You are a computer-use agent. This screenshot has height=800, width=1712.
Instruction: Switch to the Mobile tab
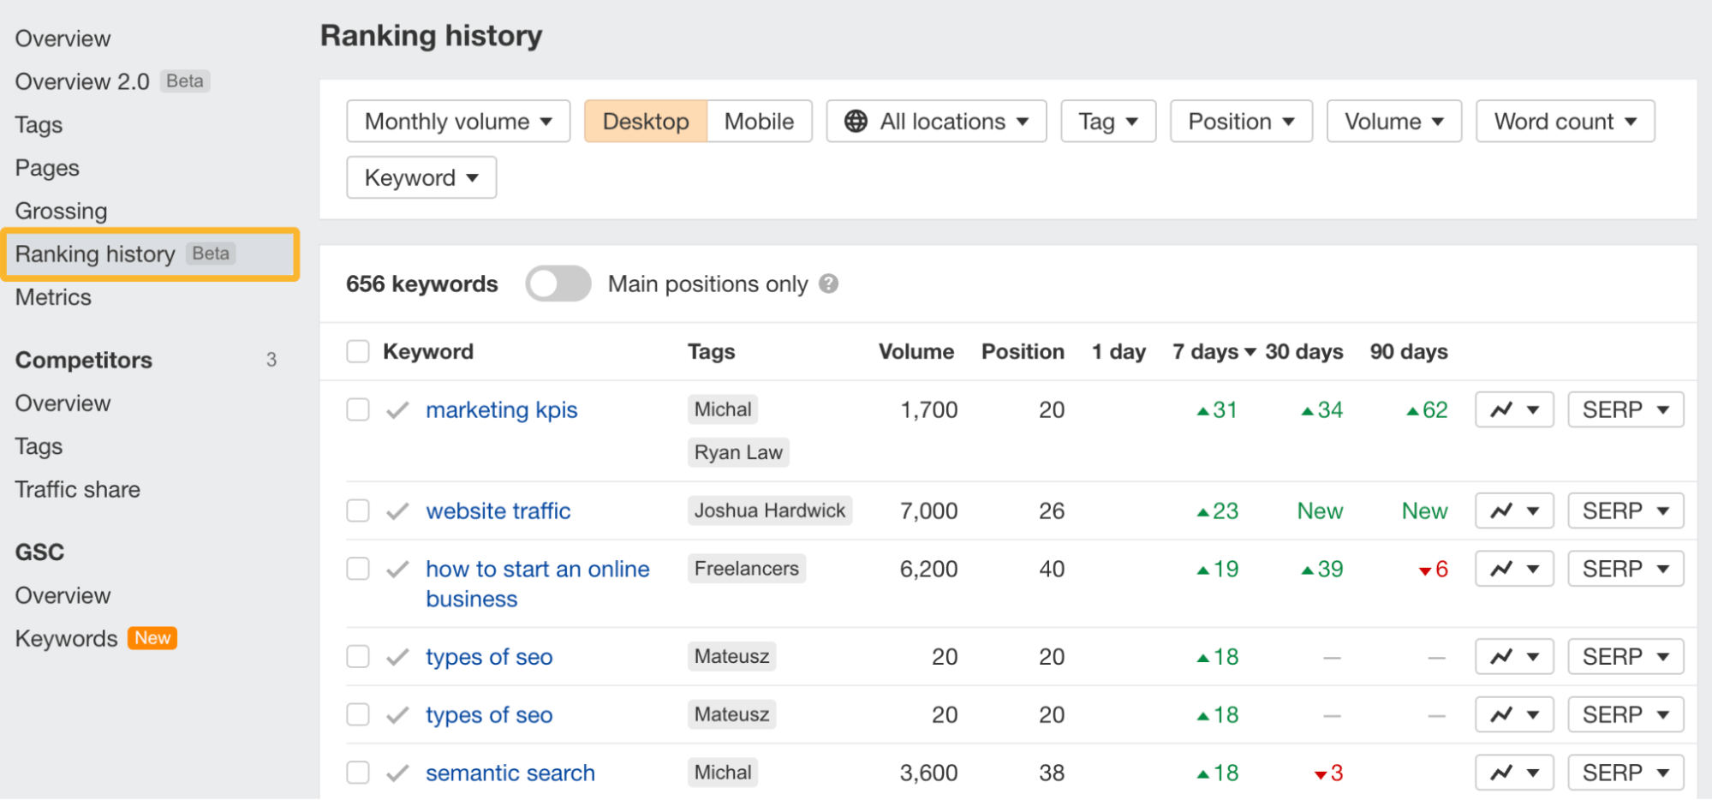759,122
